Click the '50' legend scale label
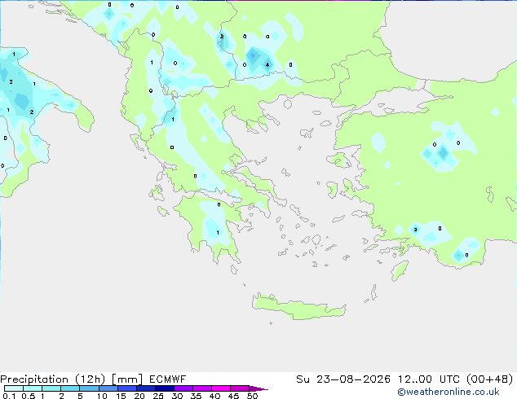Image resolution: width=517 pixels, height=399 pixels. [252, 396]
